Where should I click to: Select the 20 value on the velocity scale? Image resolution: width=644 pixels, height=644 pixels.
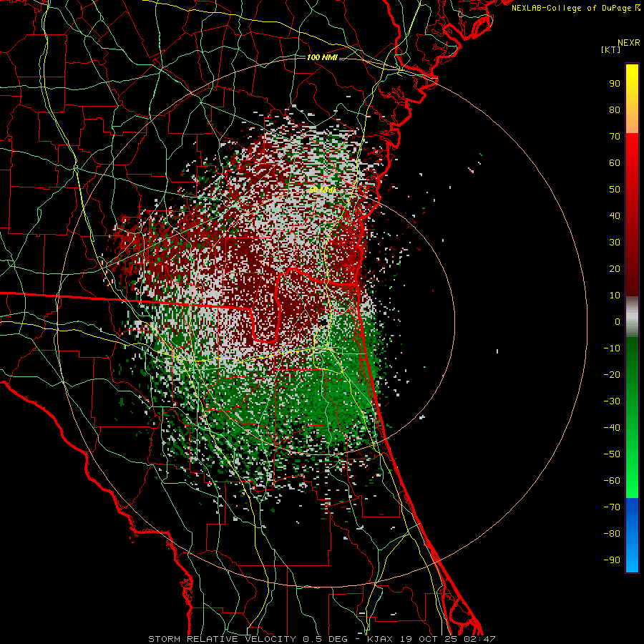[x=615, y=269]
